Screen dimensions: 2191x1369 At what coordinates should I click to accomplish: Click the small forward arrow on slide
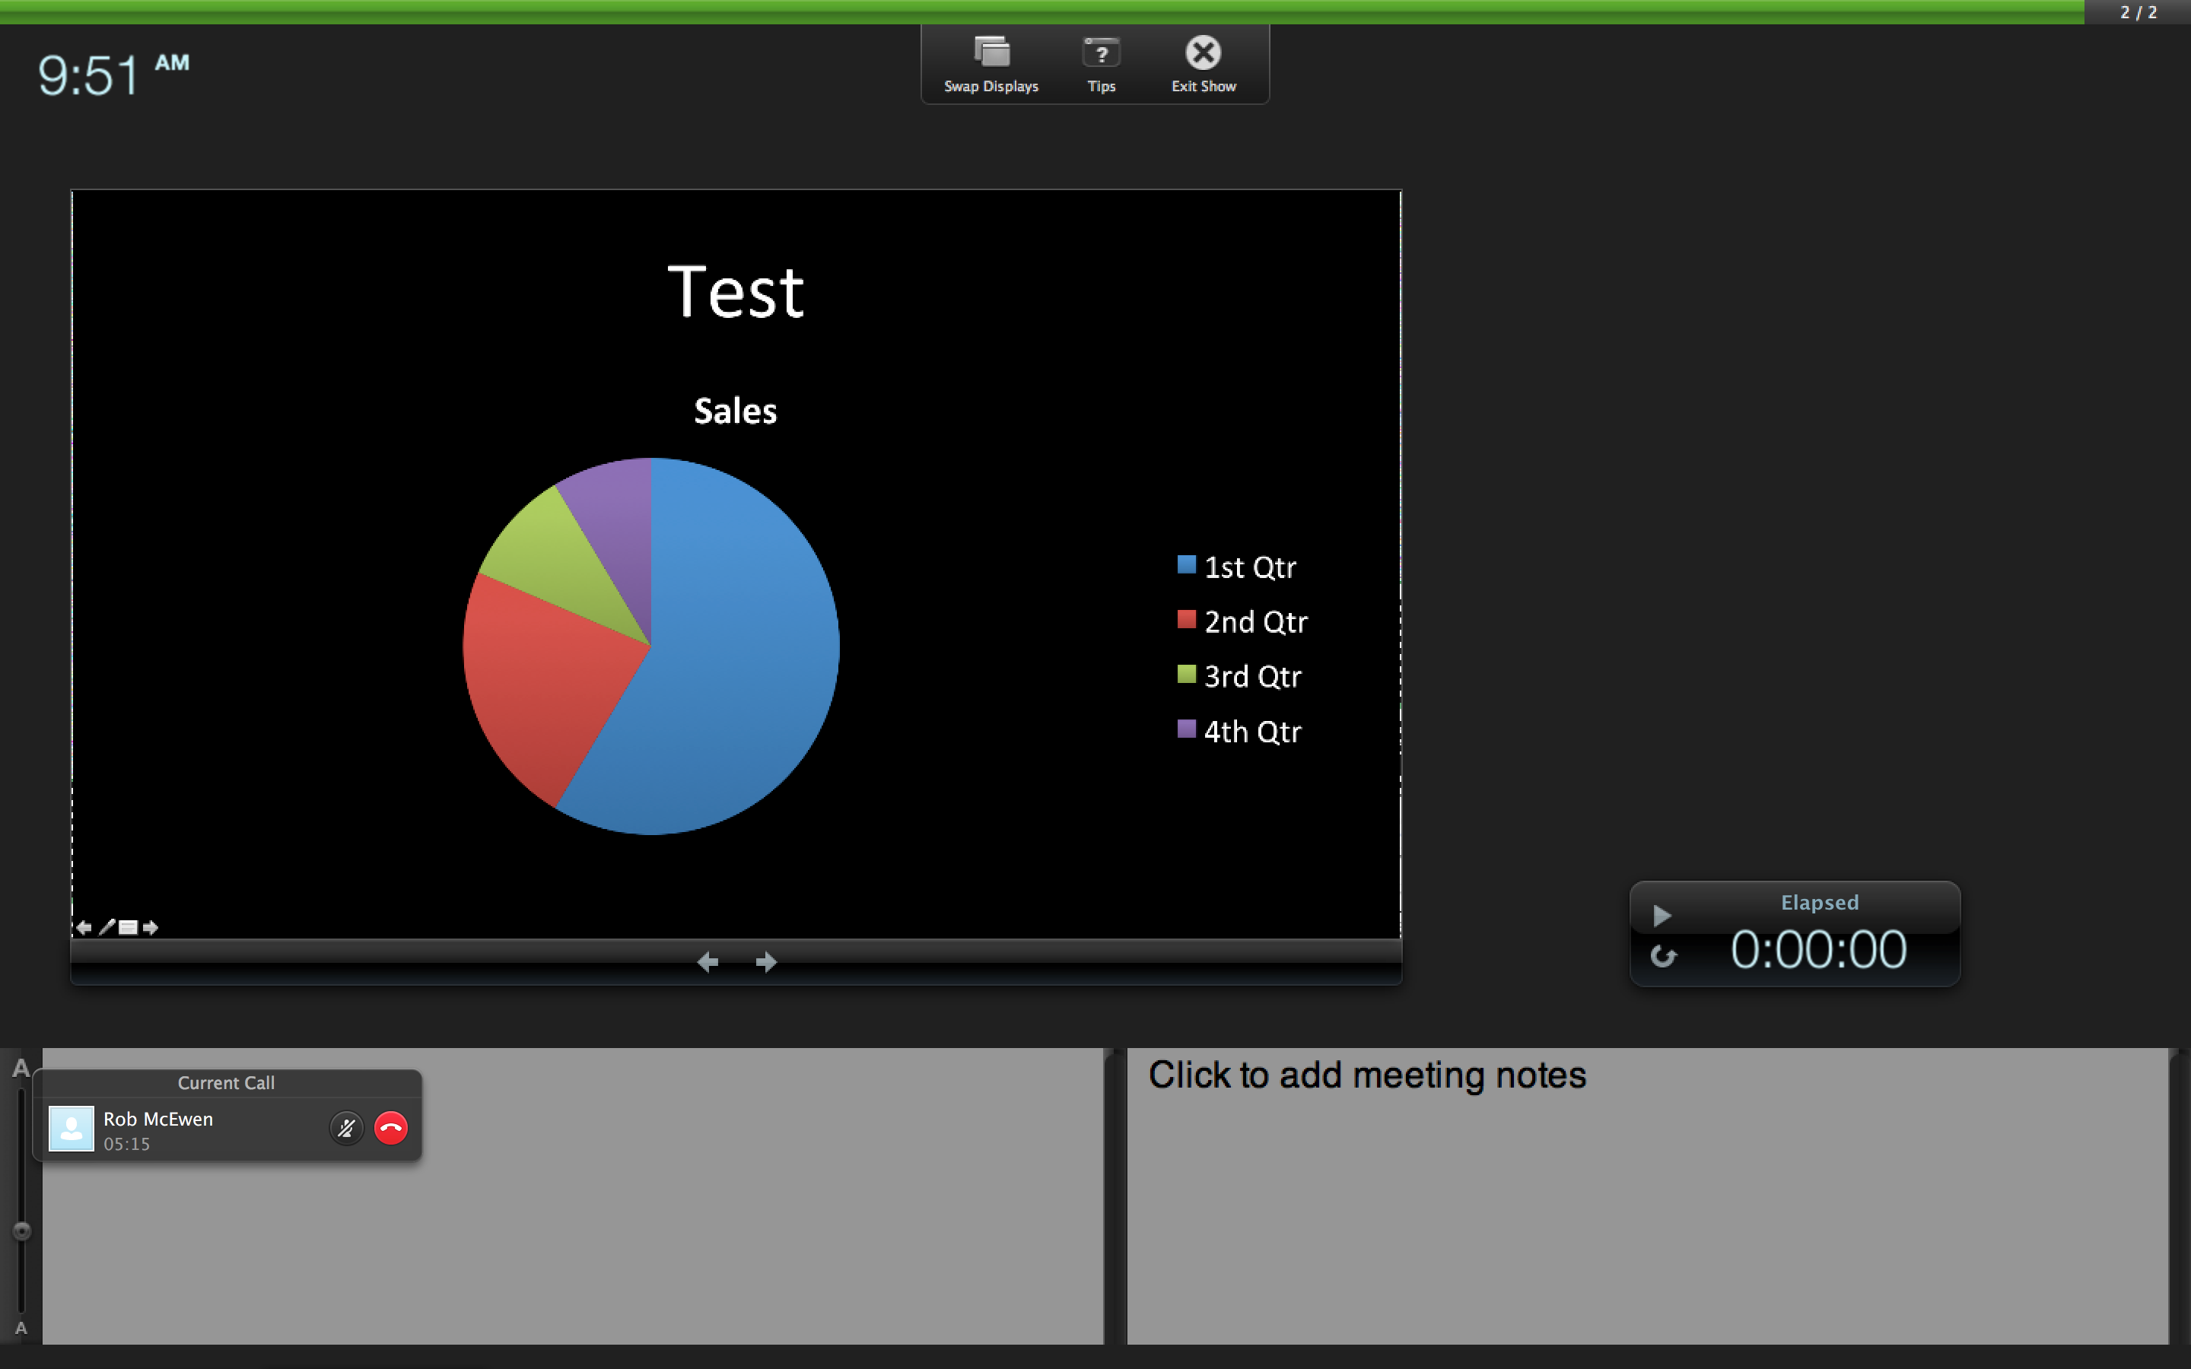click(x=151, y=927)
